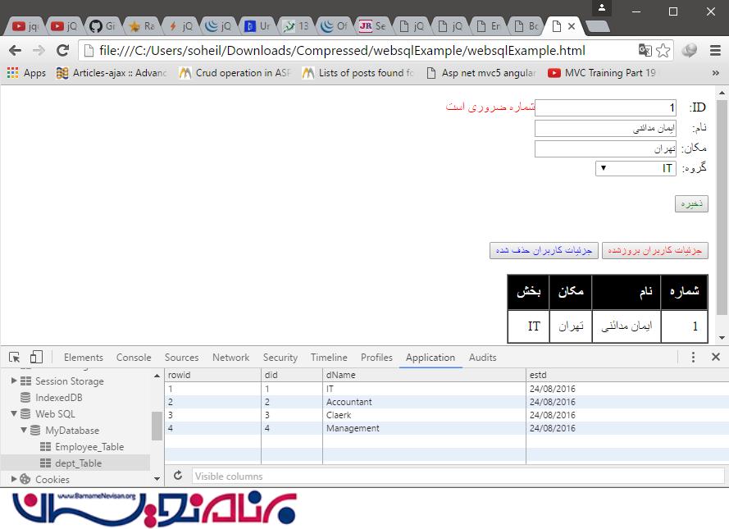Expand the Cookies tree node
The width and height of the screenshot is (729, 529).
13,479
